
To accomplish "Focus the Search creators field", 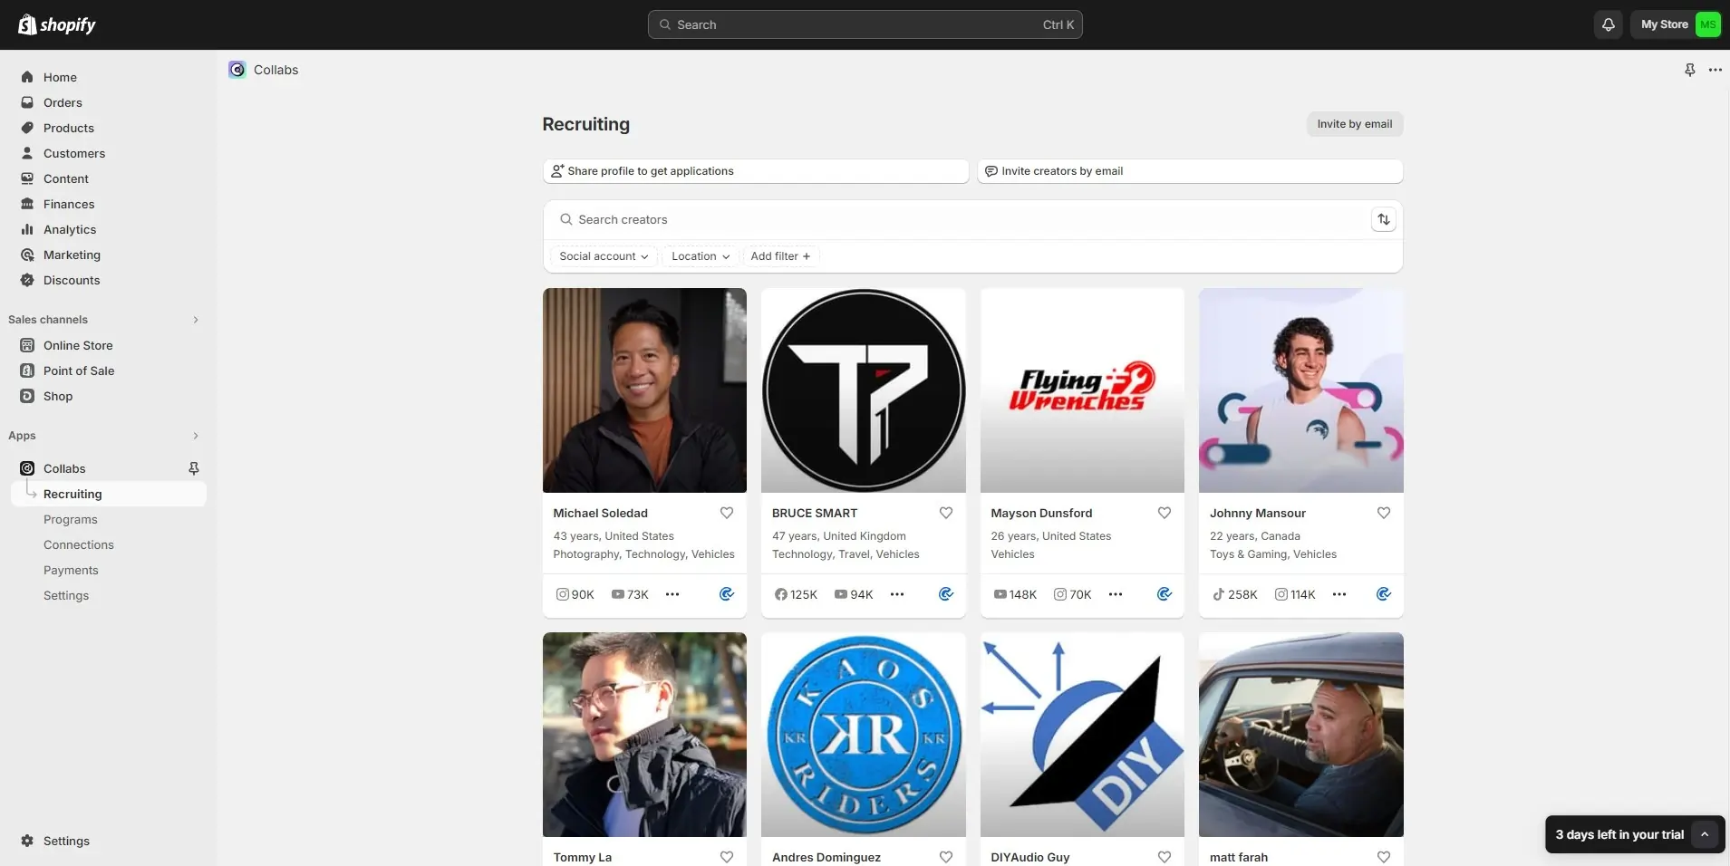I will [959, 219].
